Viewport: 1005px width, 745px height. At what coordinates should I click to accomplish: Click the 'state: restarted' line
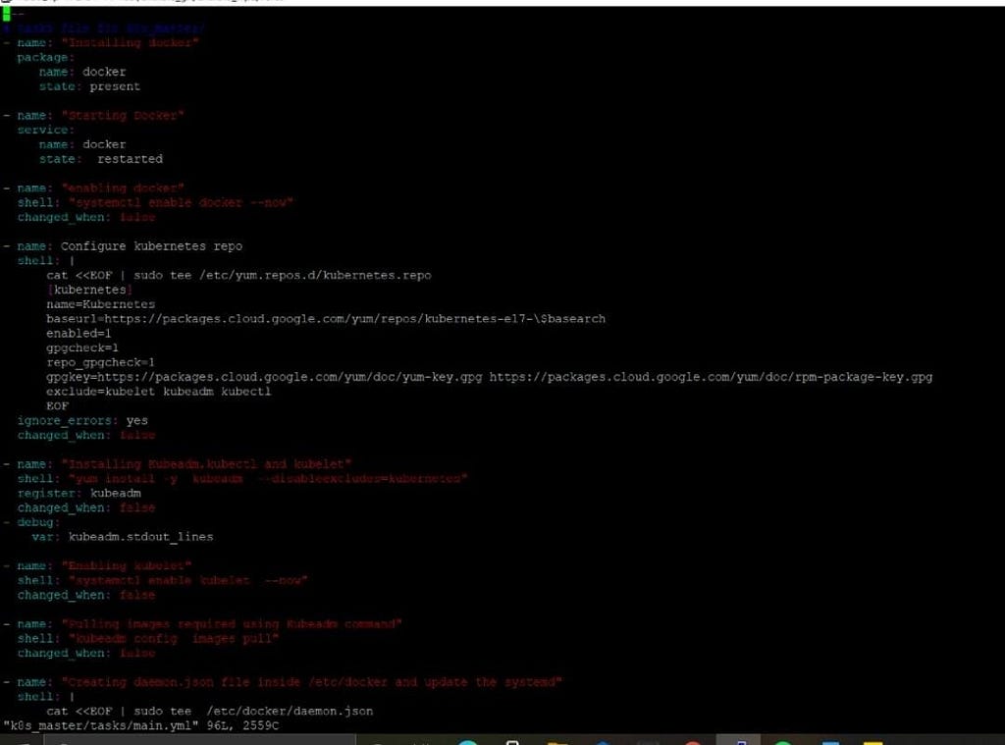101,159
